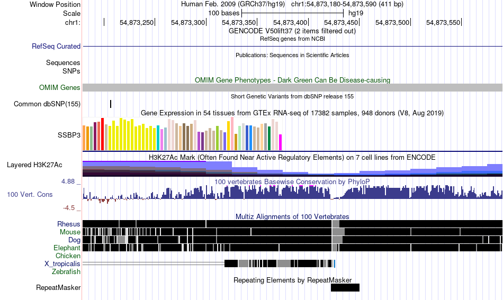Click the GENCODE V50lift37 track title
The width and height of the screenshot is (503, 300).
[292, 31]
